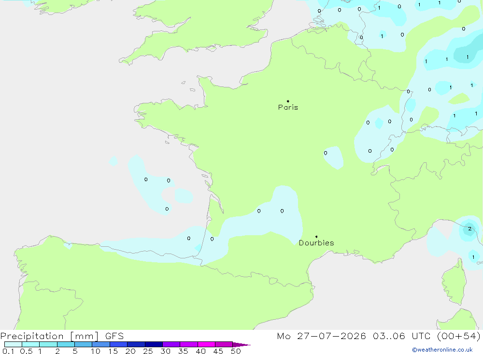Click the '(00+54)' forecast offset text

pos(459,336)
